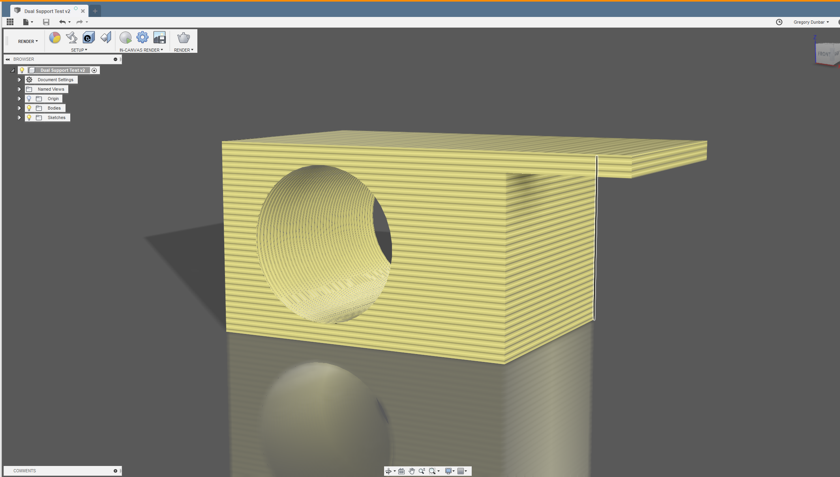
Task: Click the Decal tool icon
Action: tap(89, 38)
